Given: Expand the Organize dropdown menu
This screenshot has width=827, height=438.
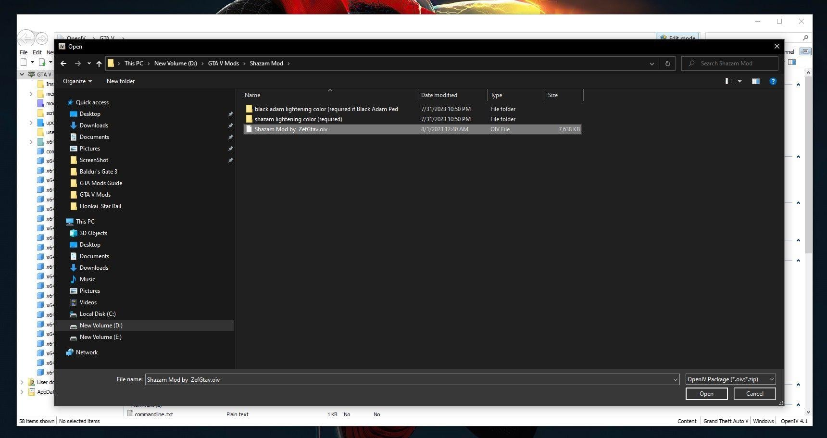Looking at the screenshot, I should click(x=77, y=81).
